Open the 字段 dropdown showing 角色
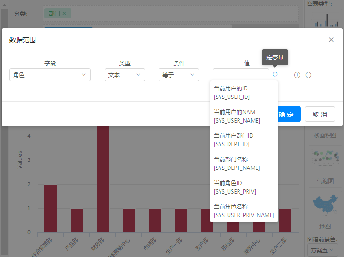 point(50,75)
